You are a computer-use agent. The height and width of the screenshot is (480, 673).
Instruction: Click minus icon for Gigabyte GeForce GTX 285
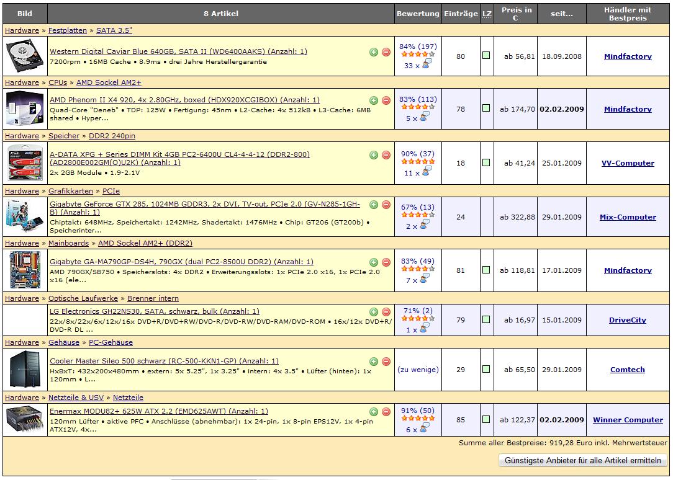click(386, 205)
